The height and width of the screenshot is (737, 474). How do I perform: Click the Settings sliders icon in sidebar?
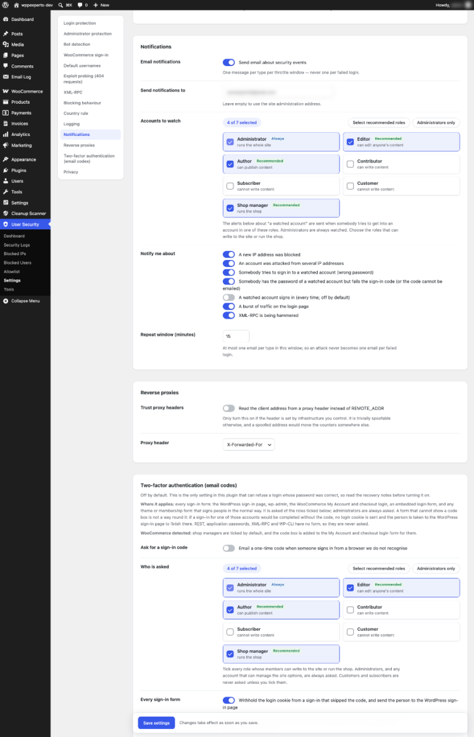(x=6, y=203)
